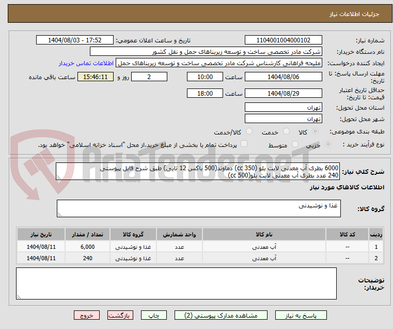Viewport: 393px width, 329px height.
Task: Click آب معدنی name cell in row 1
Action: (x=264, y=247)
